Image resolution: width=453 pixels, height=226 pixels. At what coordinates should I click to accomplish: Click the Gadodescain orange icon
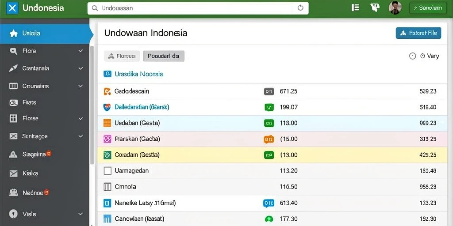click(x=107, y=92)
